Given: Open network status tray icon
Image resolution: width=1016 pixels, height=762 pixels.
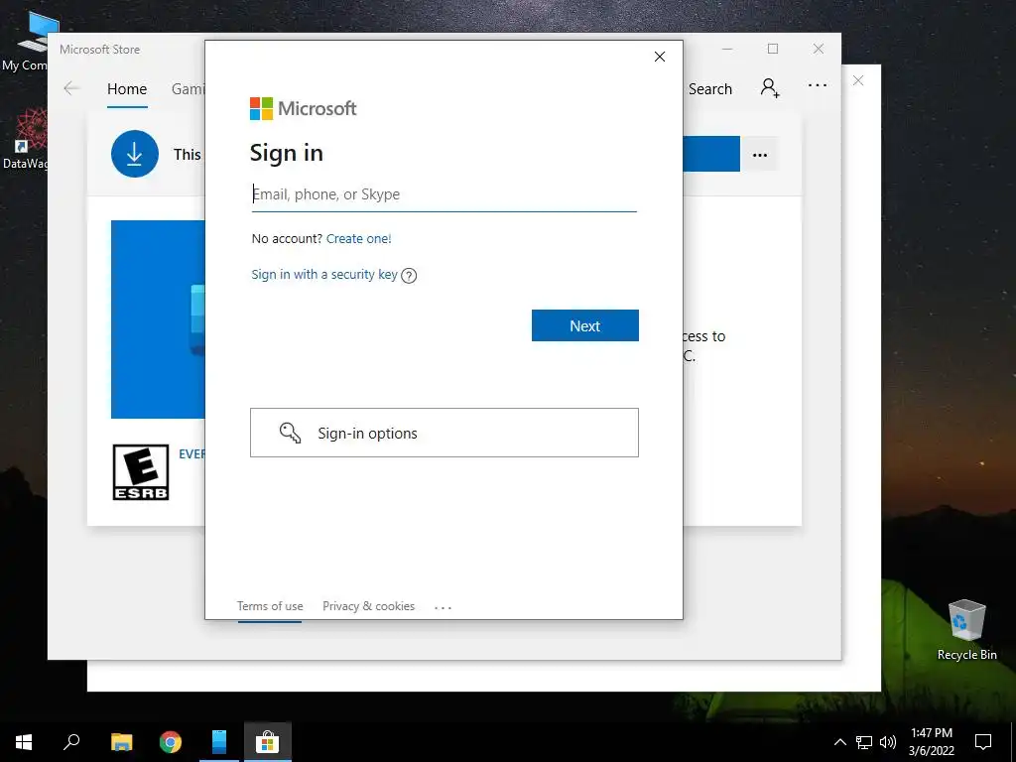Looking at the screenshot, I should click(864, 742).
